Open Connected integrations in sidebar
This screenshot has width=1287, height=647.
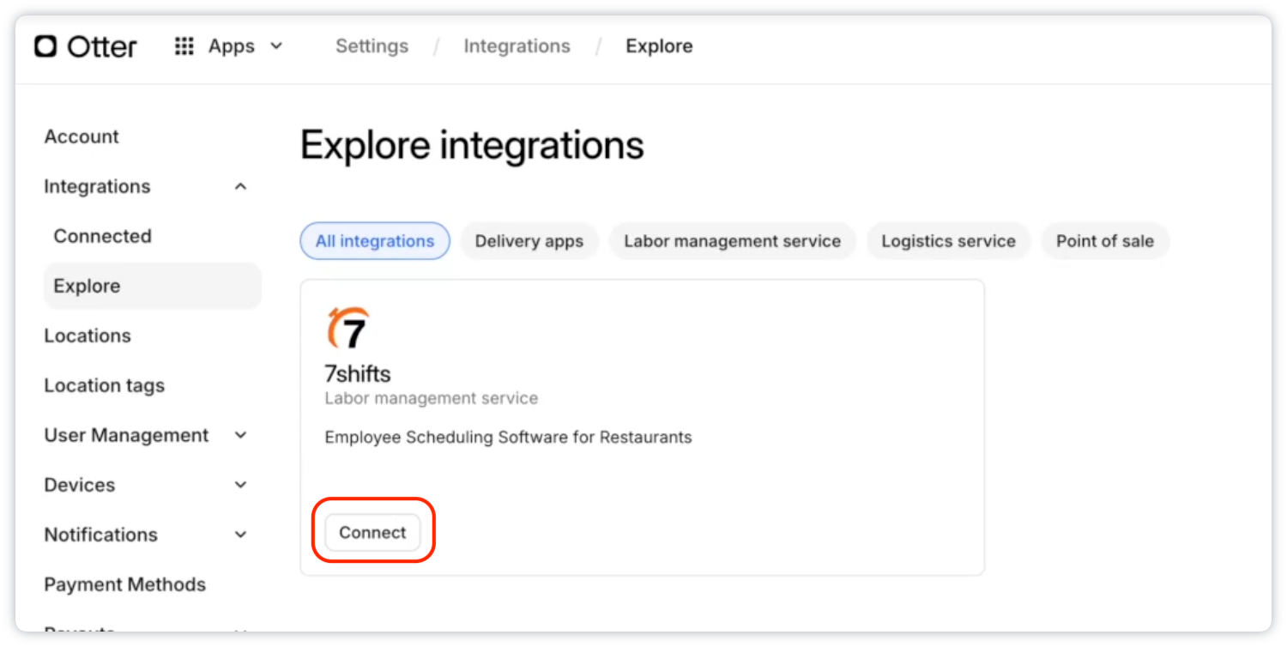click(103, 237)
